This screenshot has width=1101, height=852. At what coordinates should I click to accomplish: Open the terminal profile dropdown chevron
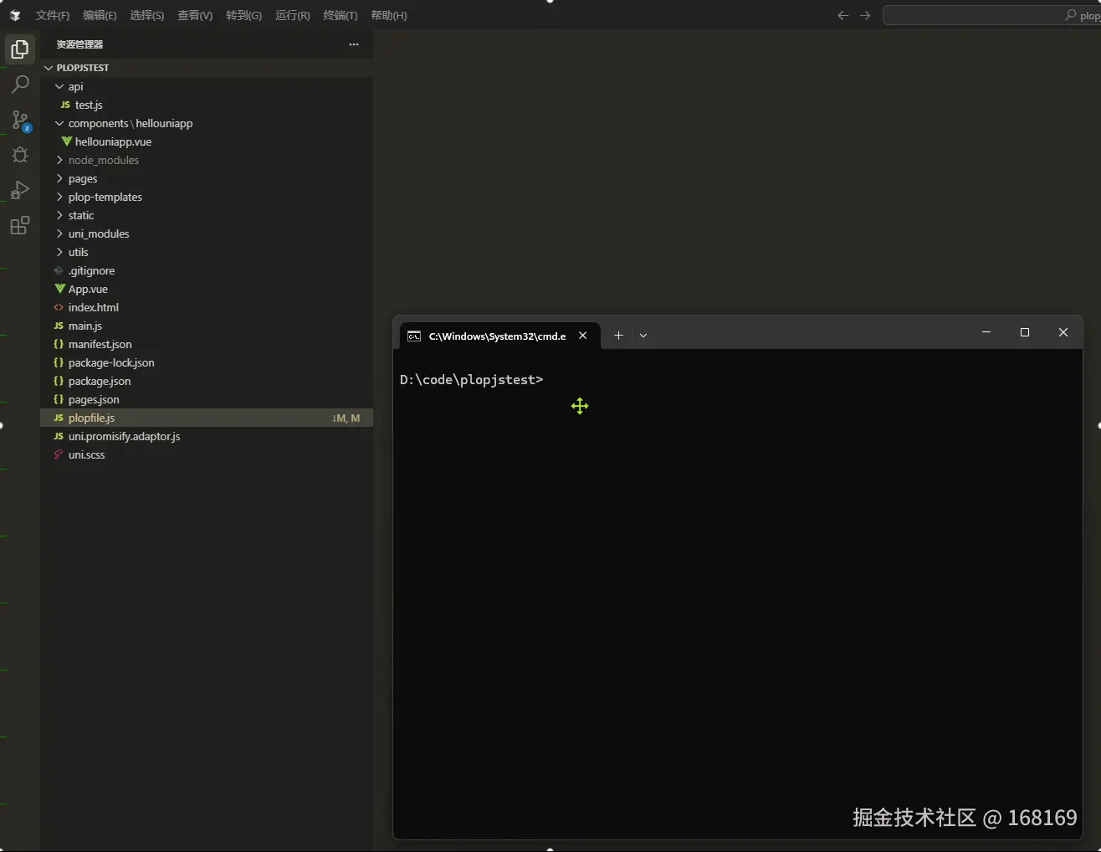(x=643, y=335)
